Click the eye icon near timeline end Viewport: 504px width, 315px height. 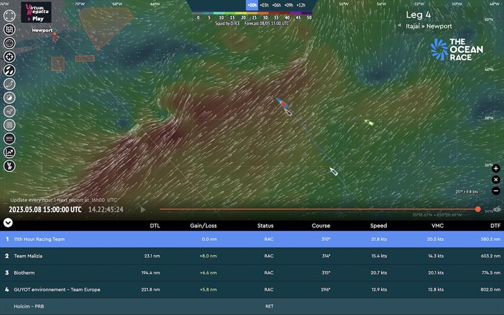[x=498, y=210]
